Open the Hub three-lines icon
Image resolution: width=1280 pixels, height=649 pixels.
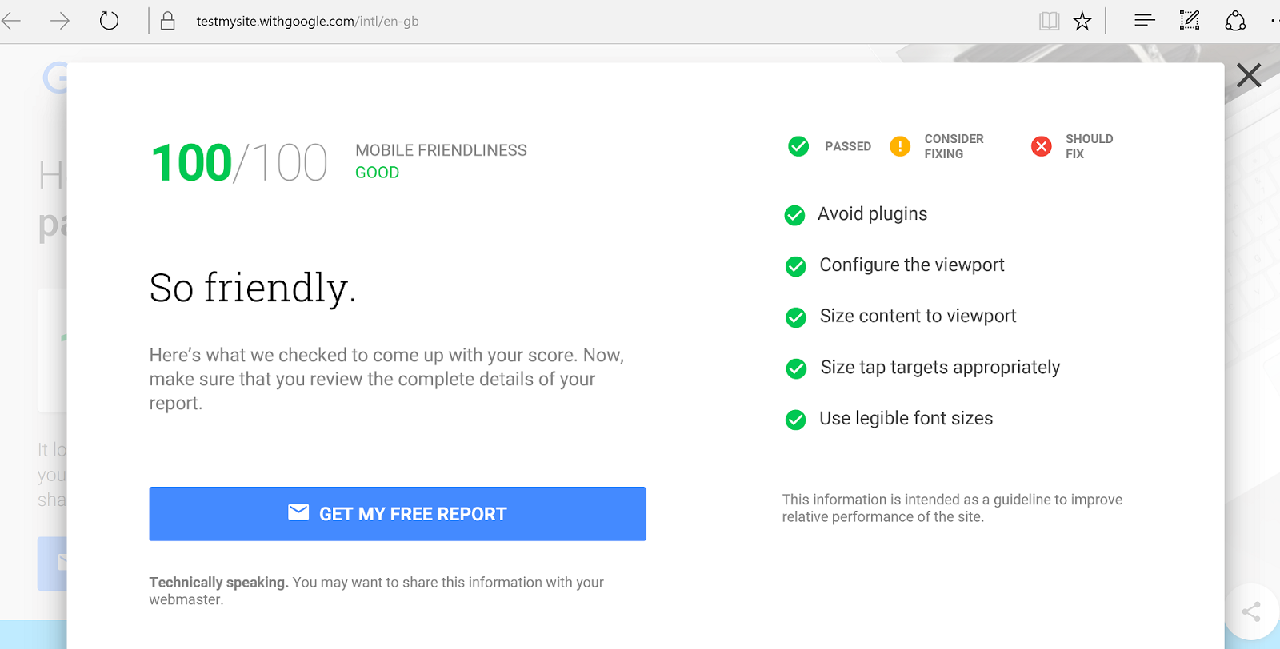(x=1145, y=21)
